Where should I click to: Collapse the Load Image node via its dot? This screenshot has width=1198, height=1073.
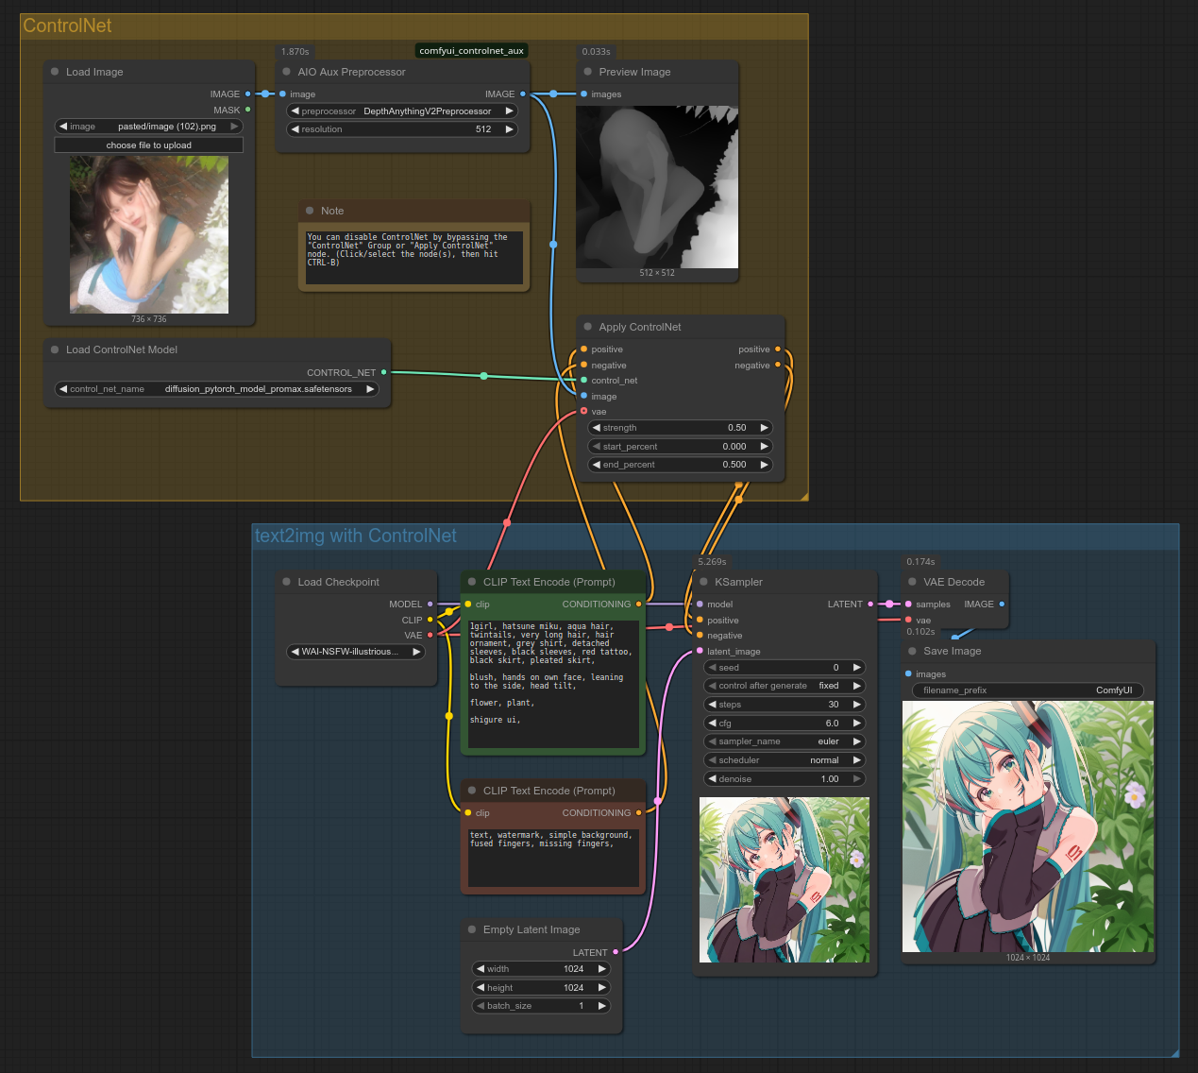coord(55,72)
